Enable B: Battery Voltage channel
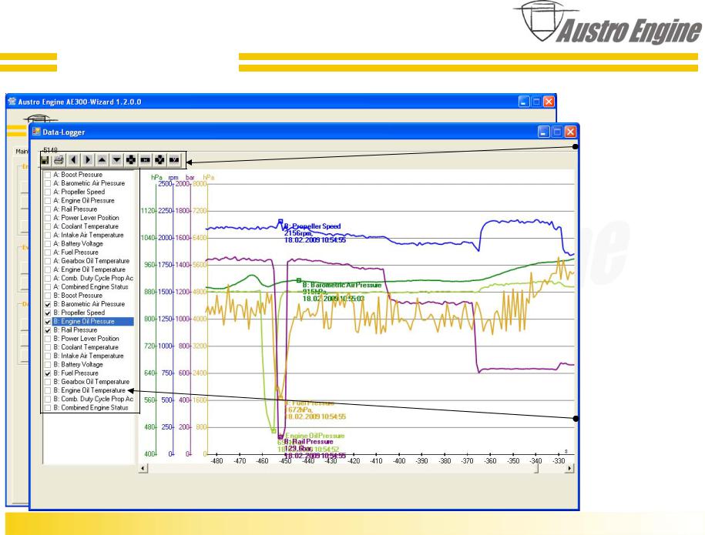The image size is (705, 535). coord(48,365)
